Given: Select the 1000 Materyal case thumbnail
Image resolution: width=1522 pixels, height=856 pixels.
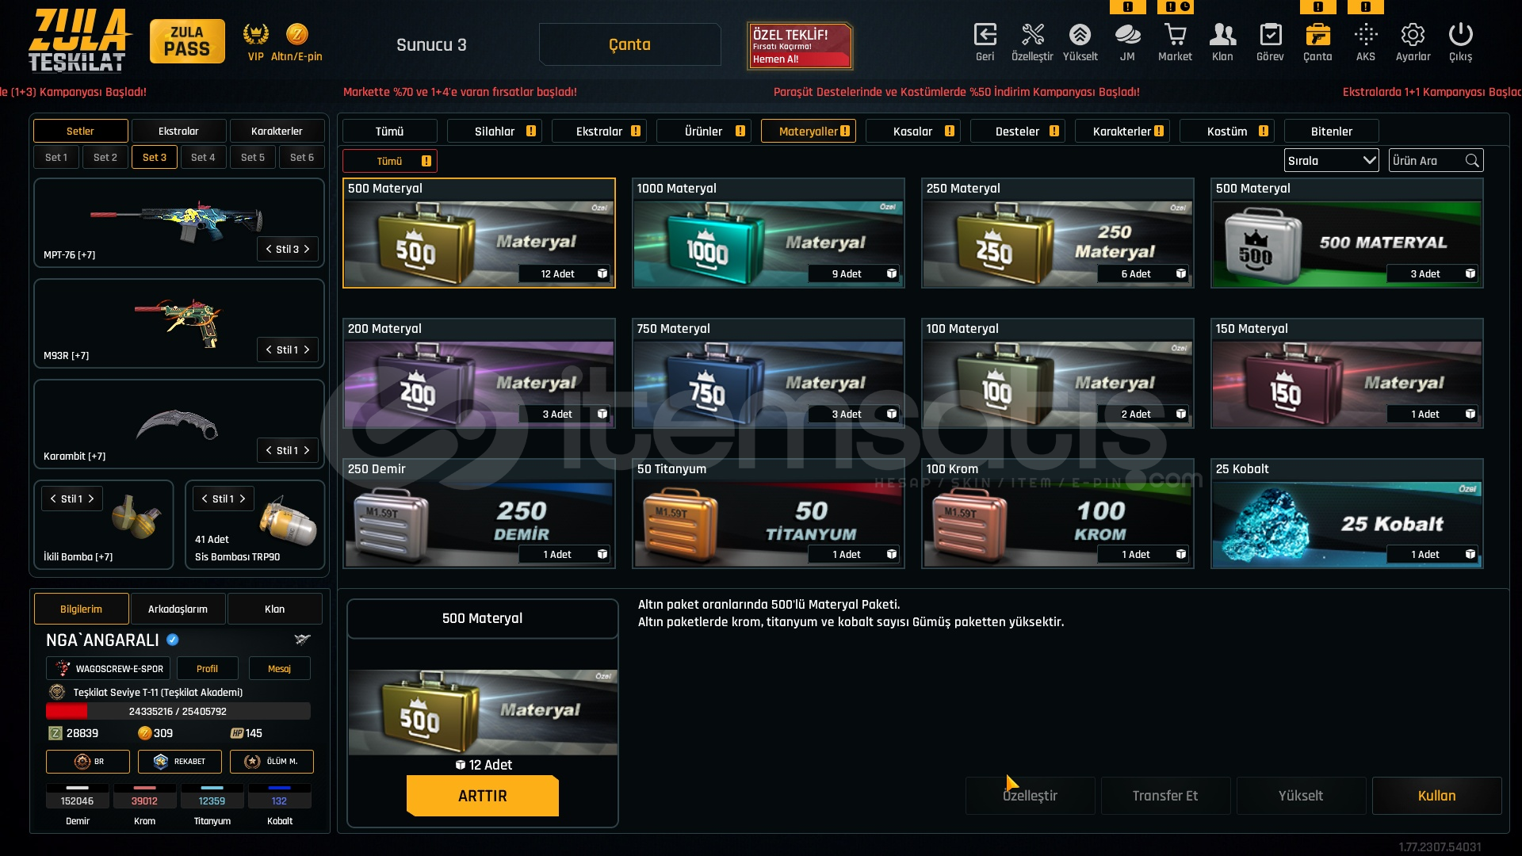Looking at the screenshot, I should point(768,243).
